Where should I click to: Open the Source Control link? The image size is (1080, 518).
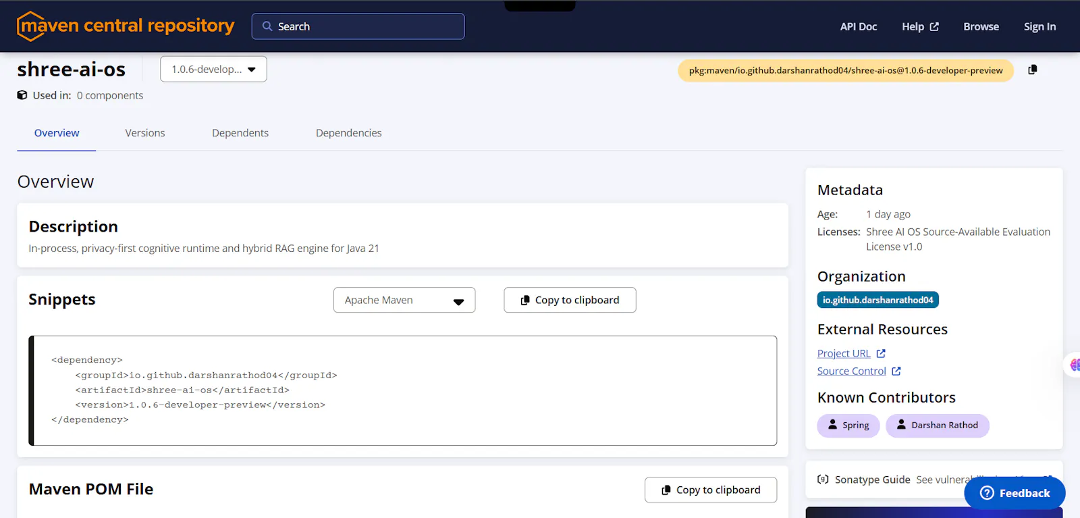click(852, 371)
